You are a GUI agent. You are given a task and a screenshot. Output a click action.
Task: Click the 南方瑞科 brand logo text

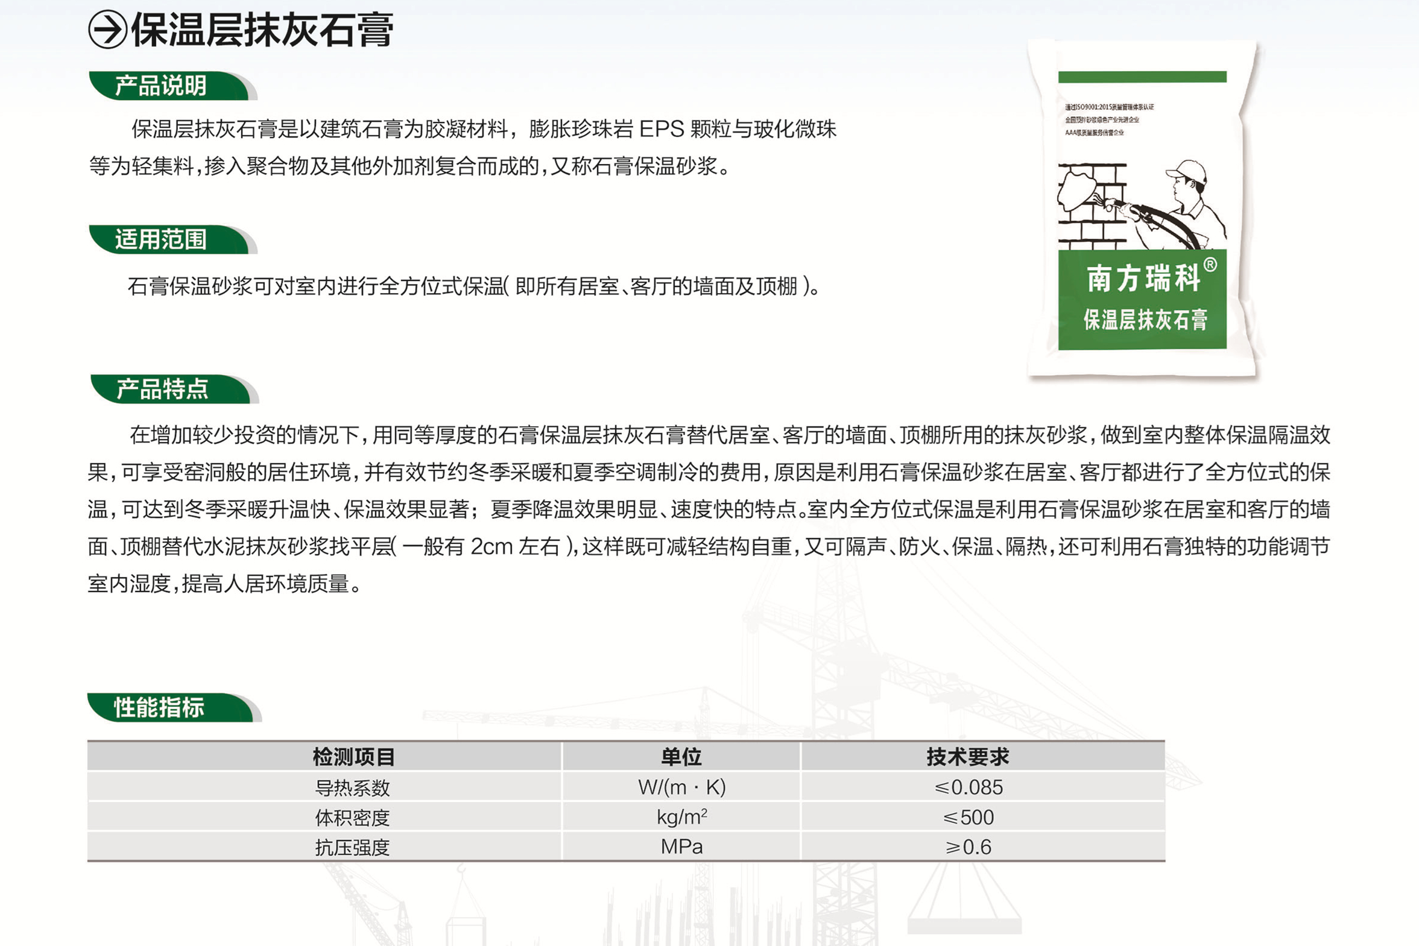coord(1143,279)
